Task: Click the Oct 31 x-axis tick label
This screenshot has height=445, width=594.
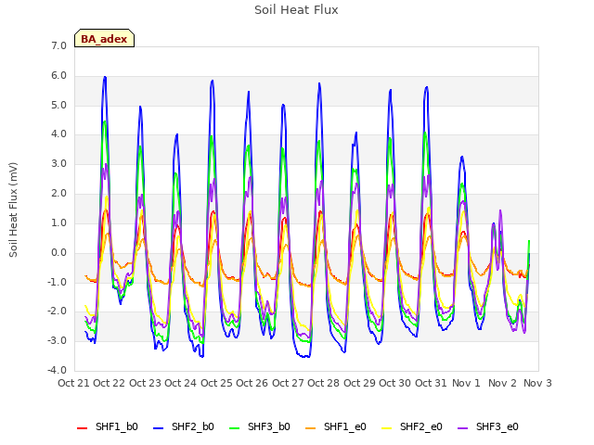Action: click(431, 383)
